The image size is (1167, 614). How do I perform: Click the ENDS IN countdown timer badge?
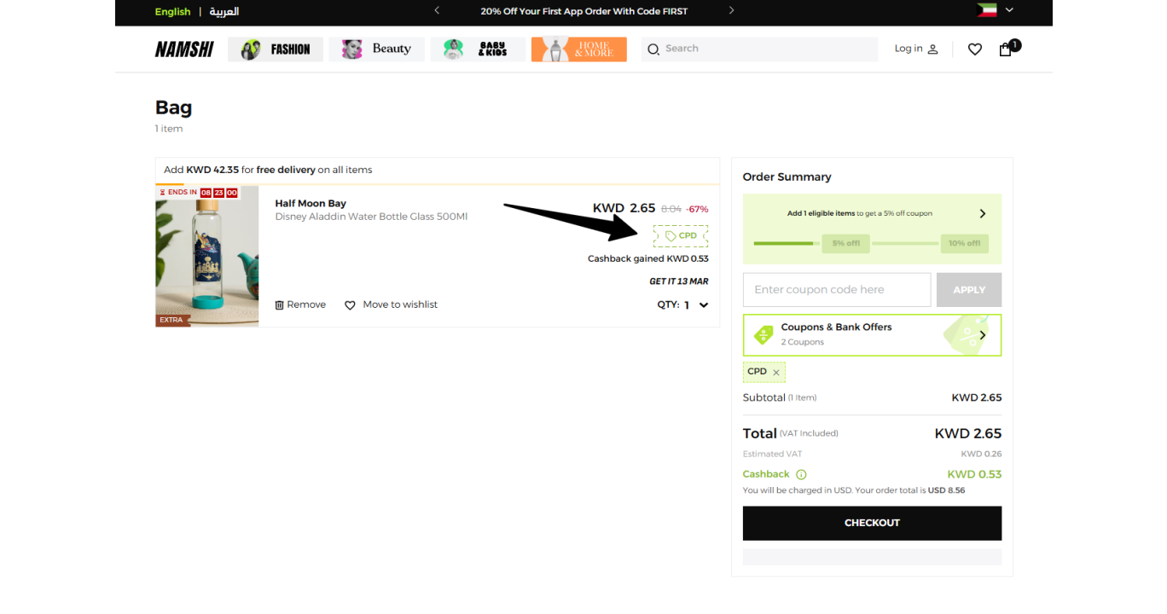point(198,193)
